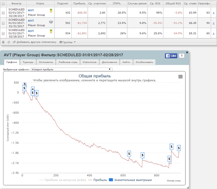Switch to Достижения tab
The image size is (217, 189).
coord(109,62)
